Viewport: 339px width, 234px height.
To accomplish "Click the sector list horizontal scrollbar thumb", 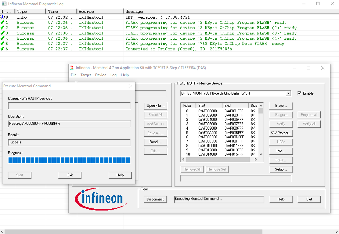I will (x=218, y=159).
